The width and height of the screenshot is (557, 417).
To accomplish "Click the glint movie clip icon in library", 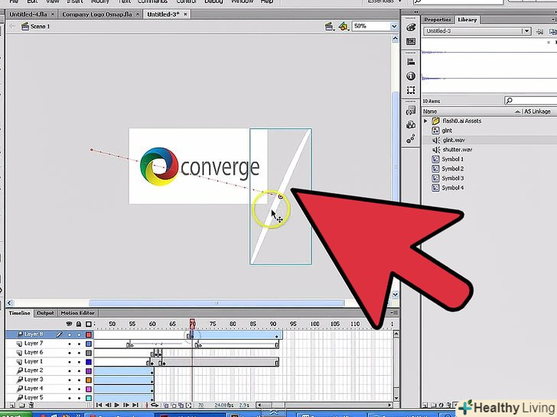I will (435, 131).
